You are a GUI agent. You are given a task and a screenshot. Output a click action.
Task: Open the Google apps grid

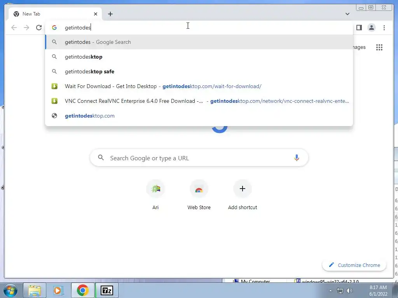tap(379, 47)
